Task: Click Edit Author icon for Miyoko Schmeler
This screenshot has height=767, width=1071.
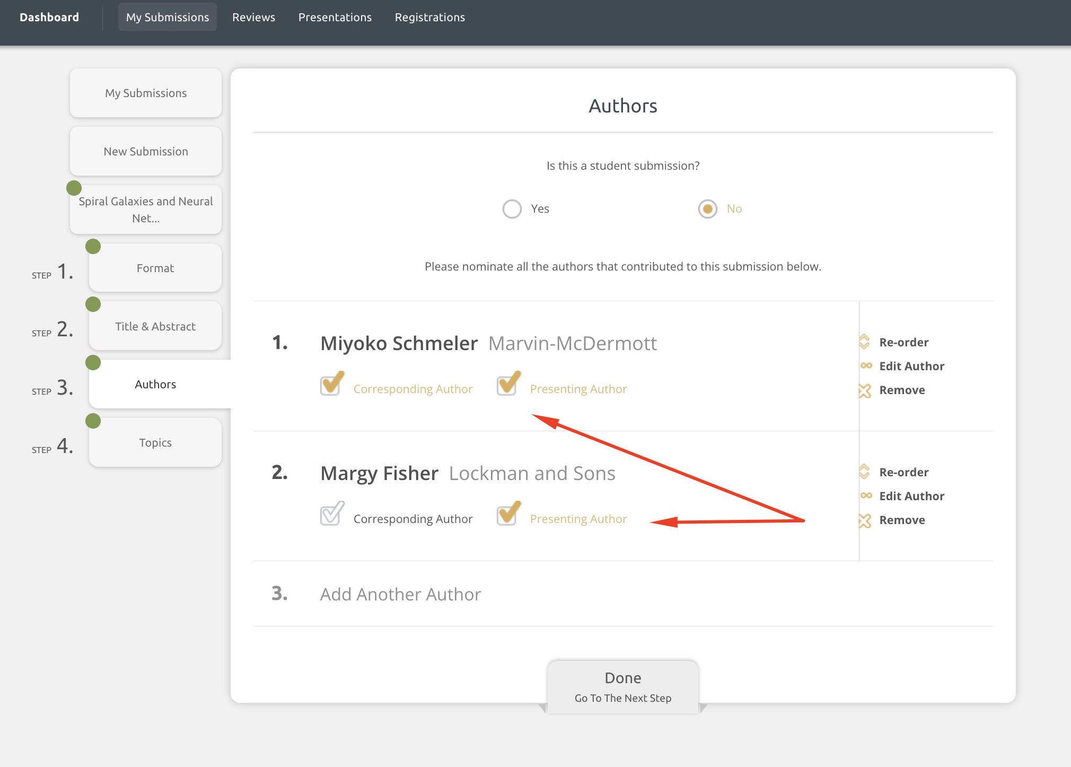Action: click(x=866, y=366)
